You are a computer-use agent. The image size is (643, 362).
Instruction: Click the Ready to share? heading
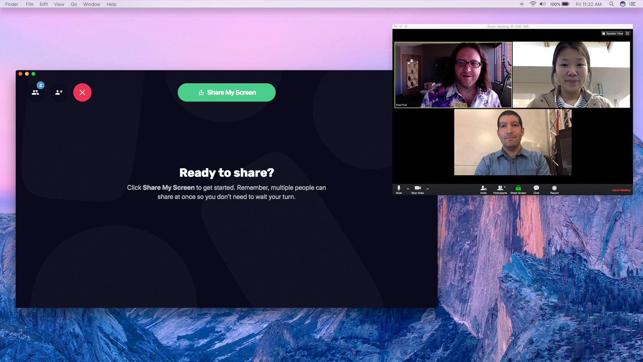pos(227,173)
